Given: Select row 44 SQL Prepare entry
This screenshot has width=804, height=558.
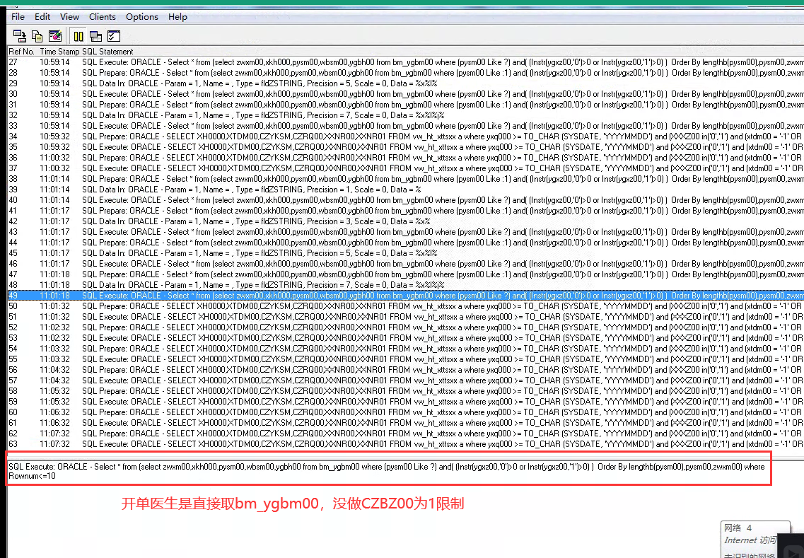Looking at the screenshot, I should tap(406, 242).
